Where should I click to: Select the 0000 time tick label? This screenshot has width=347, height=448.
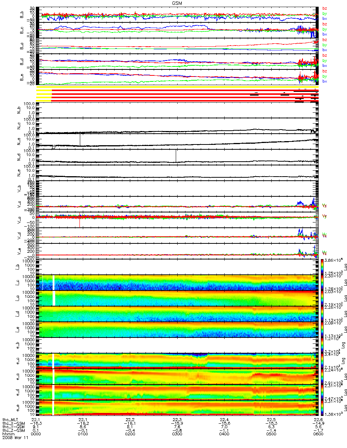36,434
